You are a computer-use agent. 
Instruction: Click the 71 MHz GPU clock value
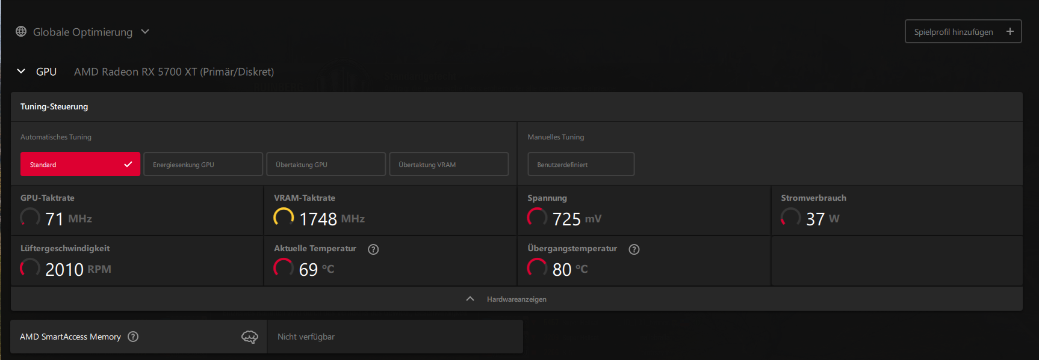coord(69,219)
